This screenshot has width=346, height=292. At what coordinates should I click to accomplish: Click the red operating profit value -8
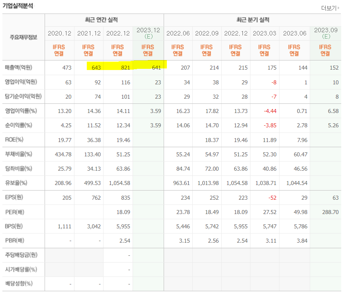click(274, 82)
